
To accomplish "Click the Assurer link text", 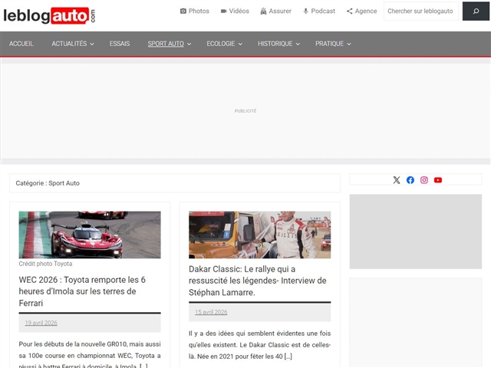I will (280, 11).
